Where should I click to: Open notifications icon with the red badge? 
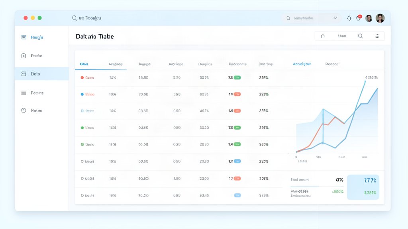click(359, 18)
